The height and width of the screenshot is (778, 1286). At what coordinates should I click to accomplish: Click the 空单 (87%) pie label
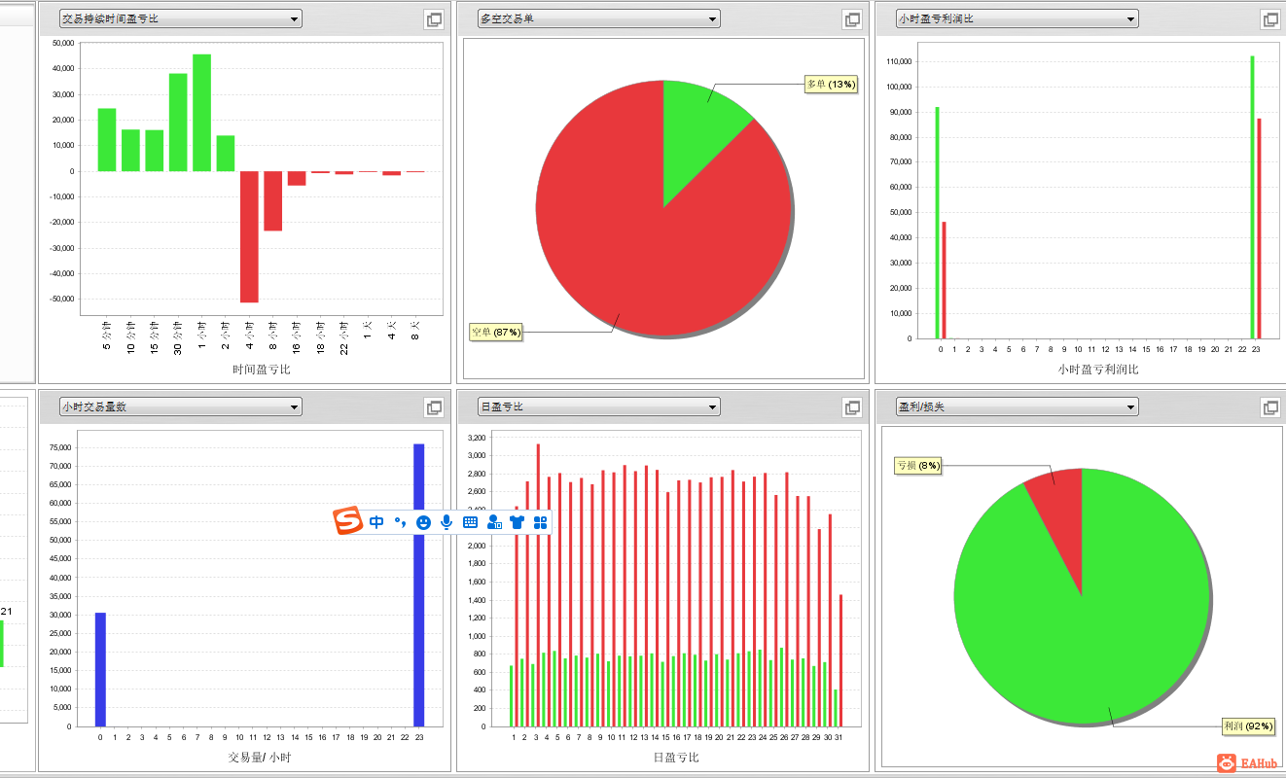coord(496,333)
